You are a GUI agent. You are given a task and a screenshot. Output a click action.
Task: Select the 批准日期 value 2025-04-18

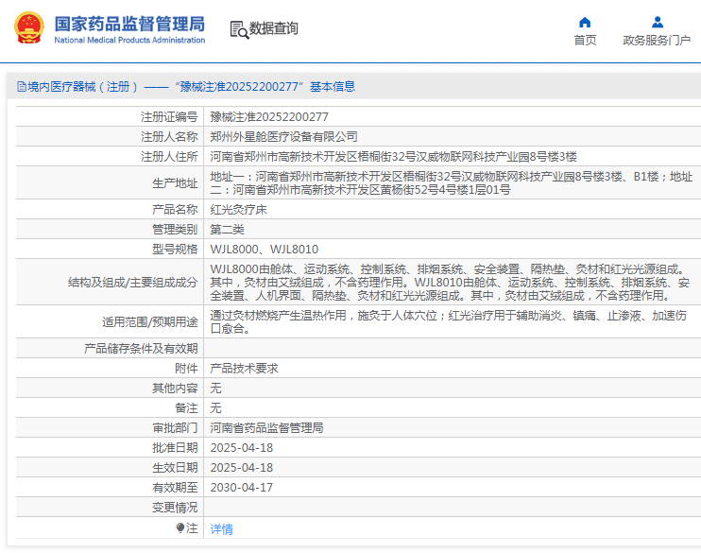coord(242,448)
